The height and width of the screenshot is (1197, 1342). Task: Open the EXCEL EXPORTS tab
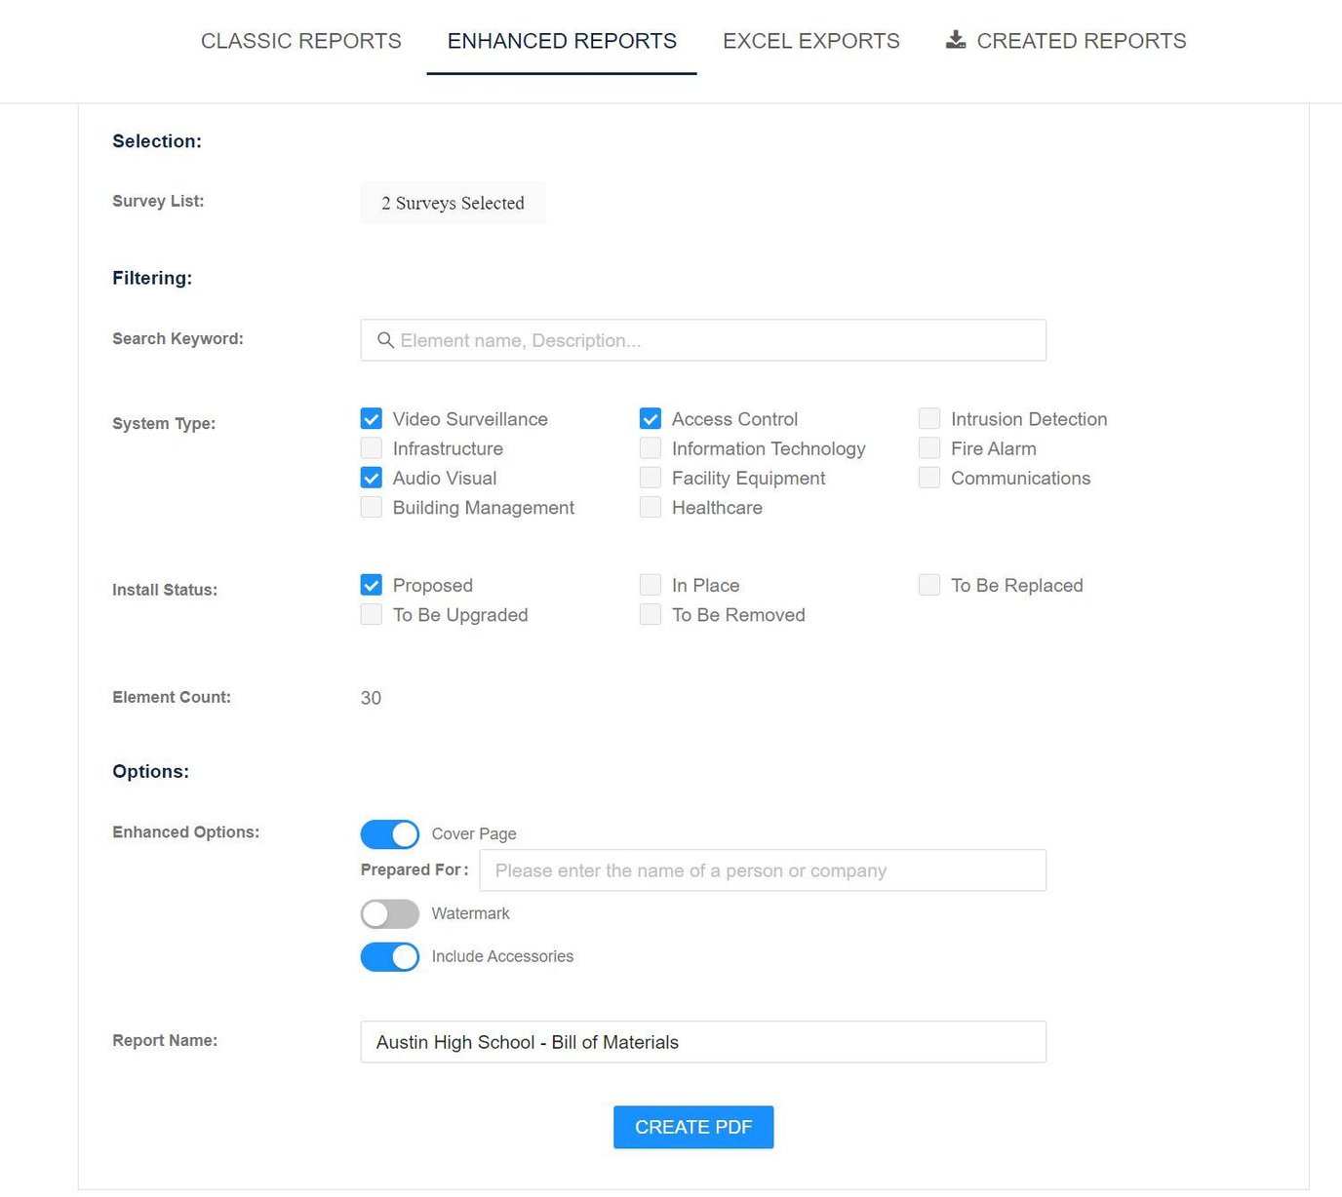click(x=810, y=41)
